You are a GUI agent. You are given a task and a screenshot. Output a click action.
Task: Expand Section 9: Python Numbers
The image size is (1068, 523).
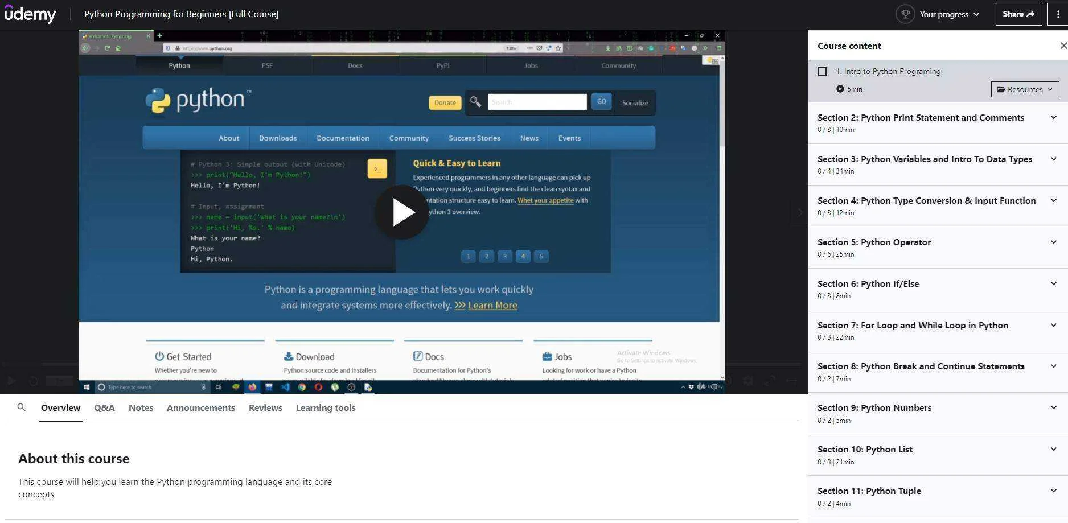[938, 413]
